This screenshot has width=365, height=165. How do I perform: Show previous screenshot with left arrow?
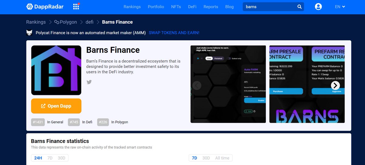pyautogui.click(x=197, y=86)
